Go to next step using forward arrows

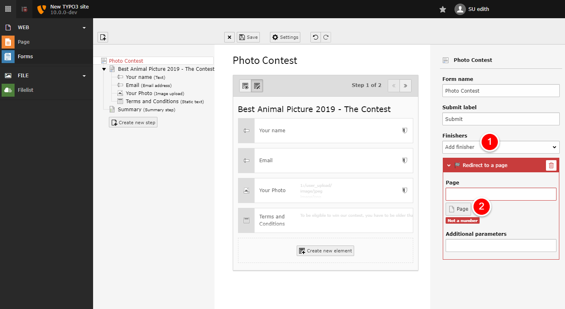406,86
